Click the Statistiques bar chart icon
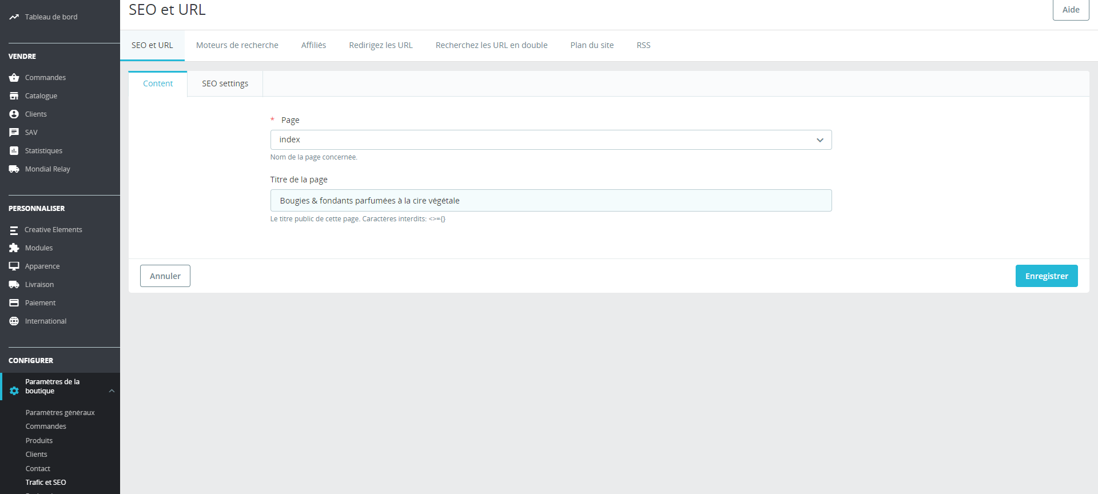The image size is (1098, 494). pyautogui.click(x=14, y=151)
